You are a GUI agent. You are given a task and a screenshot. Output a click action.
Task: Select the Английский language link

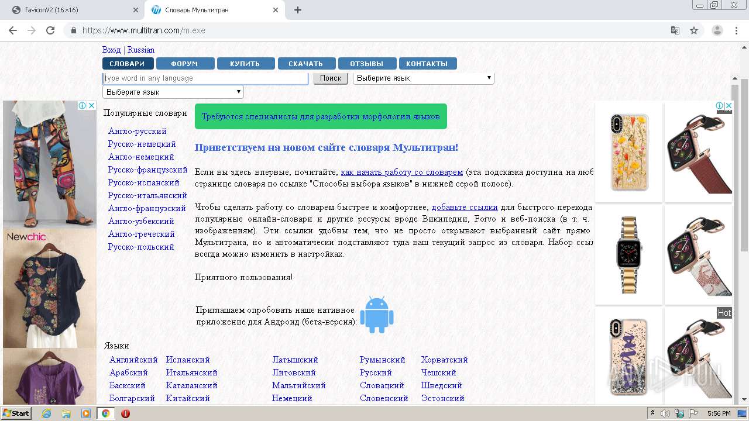click(133, 360)
